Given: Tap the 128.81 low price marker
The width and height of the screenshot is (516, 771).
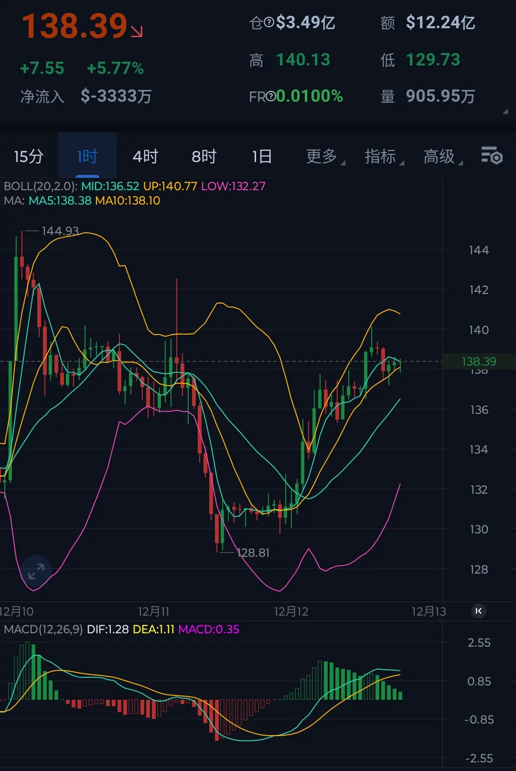Looking at the screenshot, I should [253, 553].
